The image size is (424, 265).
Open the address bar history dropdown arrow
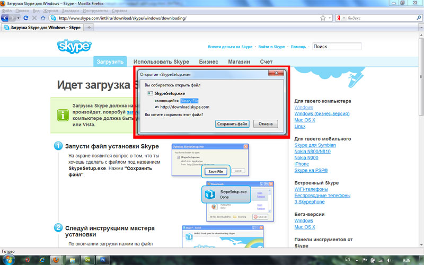(x=330, y=18)
